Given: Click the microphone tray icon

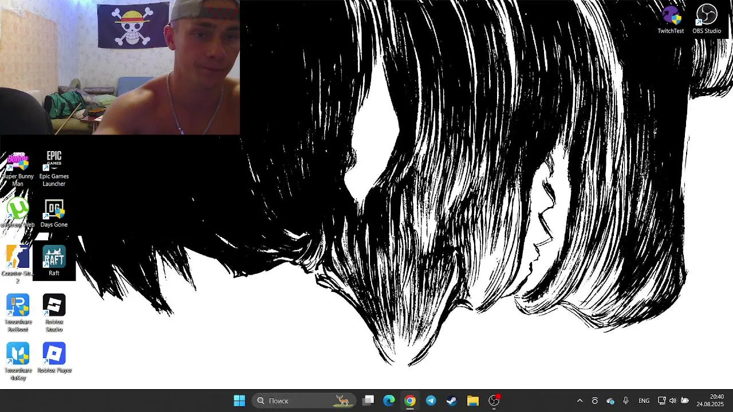Looking at the screenshot, I should 626,401.
